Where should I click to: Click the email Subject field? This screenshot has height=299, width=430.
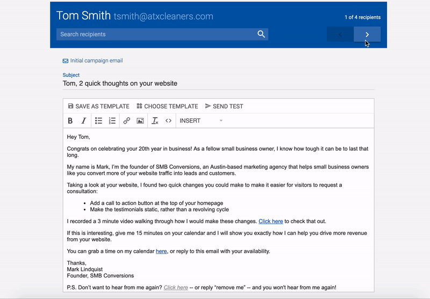(218, 83)
